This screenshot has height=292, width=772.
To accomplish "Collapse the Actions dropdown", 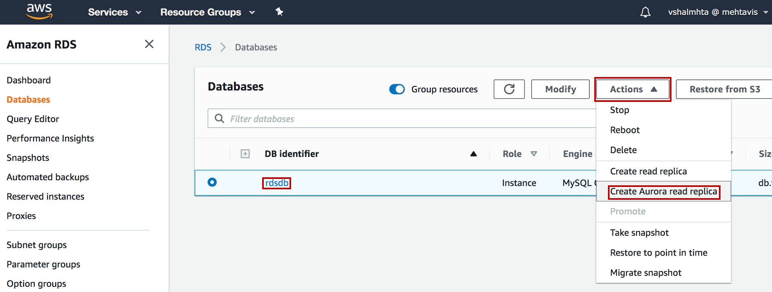I will [x=633, y=89].
